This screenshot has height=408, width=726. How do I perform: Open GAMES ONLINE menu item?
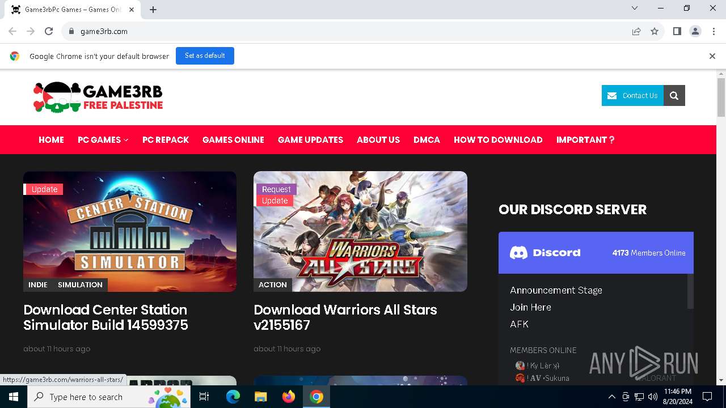tap(233, 139)
